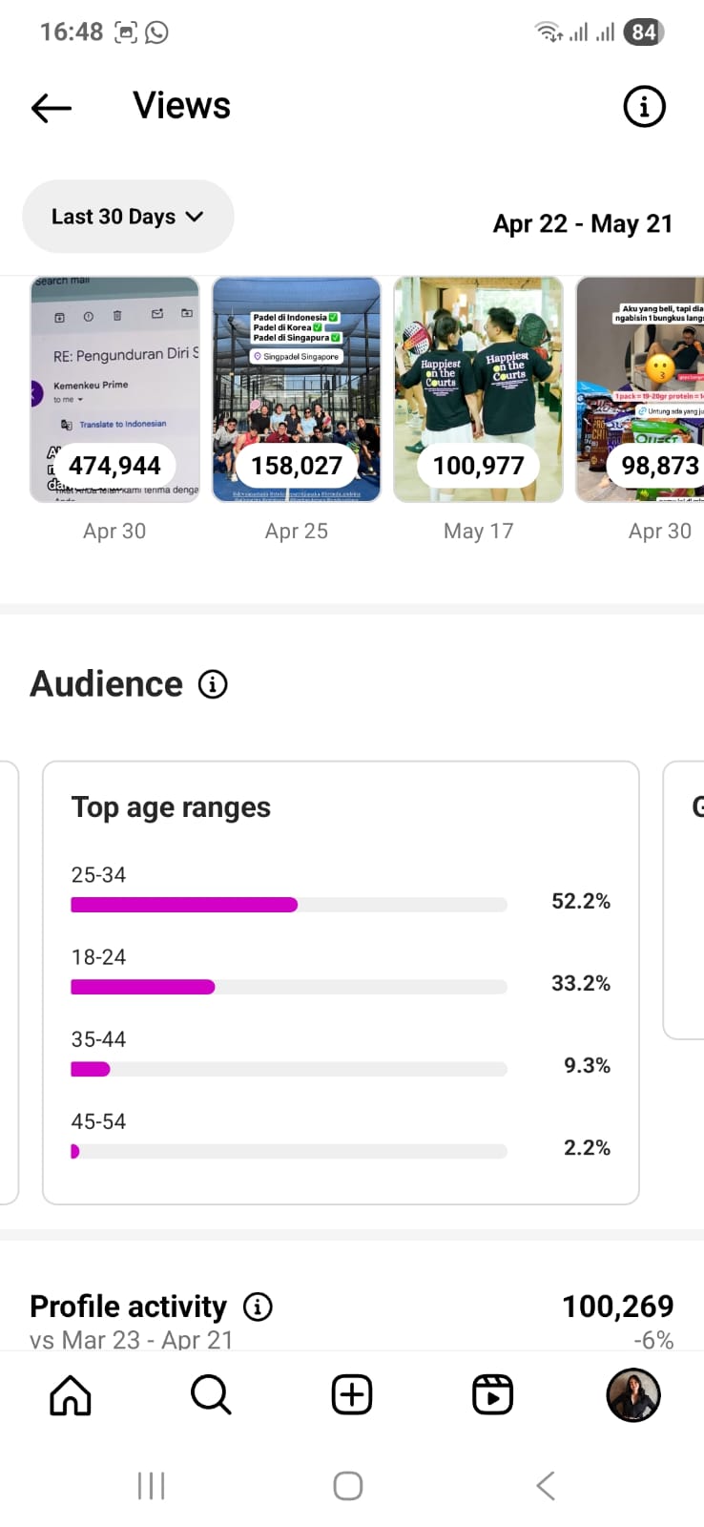Go to the Home feed tab
This screenshot has width=704, height=1527.
(x=71, y=1395)
